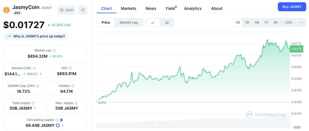Viewport: 309px width, 131px height.
Task: Click the Buy JASMY button
Action: pyautogui.click(x=292, y=7)
